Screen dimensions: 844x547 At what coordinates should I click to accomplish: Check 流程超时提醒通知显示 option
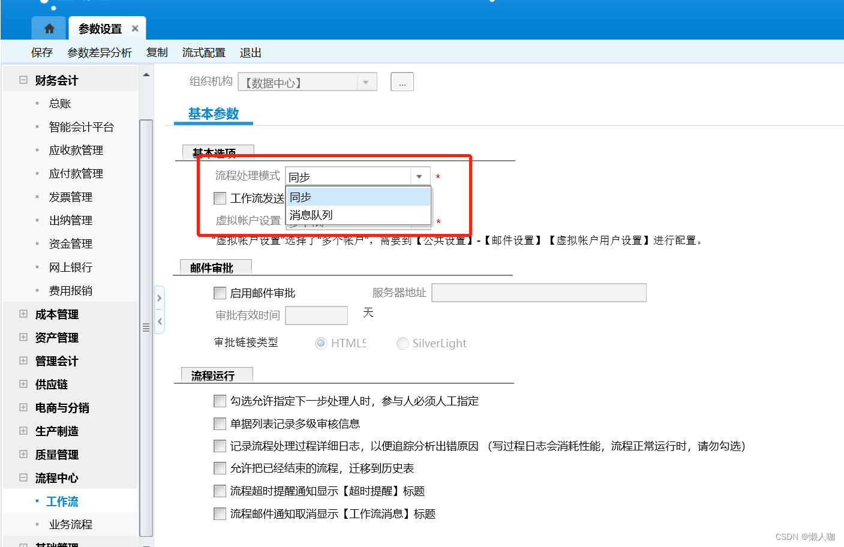220,491
